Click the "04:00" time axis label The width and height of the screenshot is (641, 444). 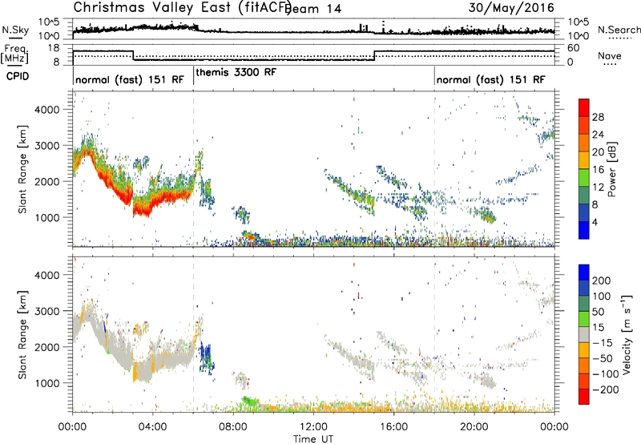[153, 427]
